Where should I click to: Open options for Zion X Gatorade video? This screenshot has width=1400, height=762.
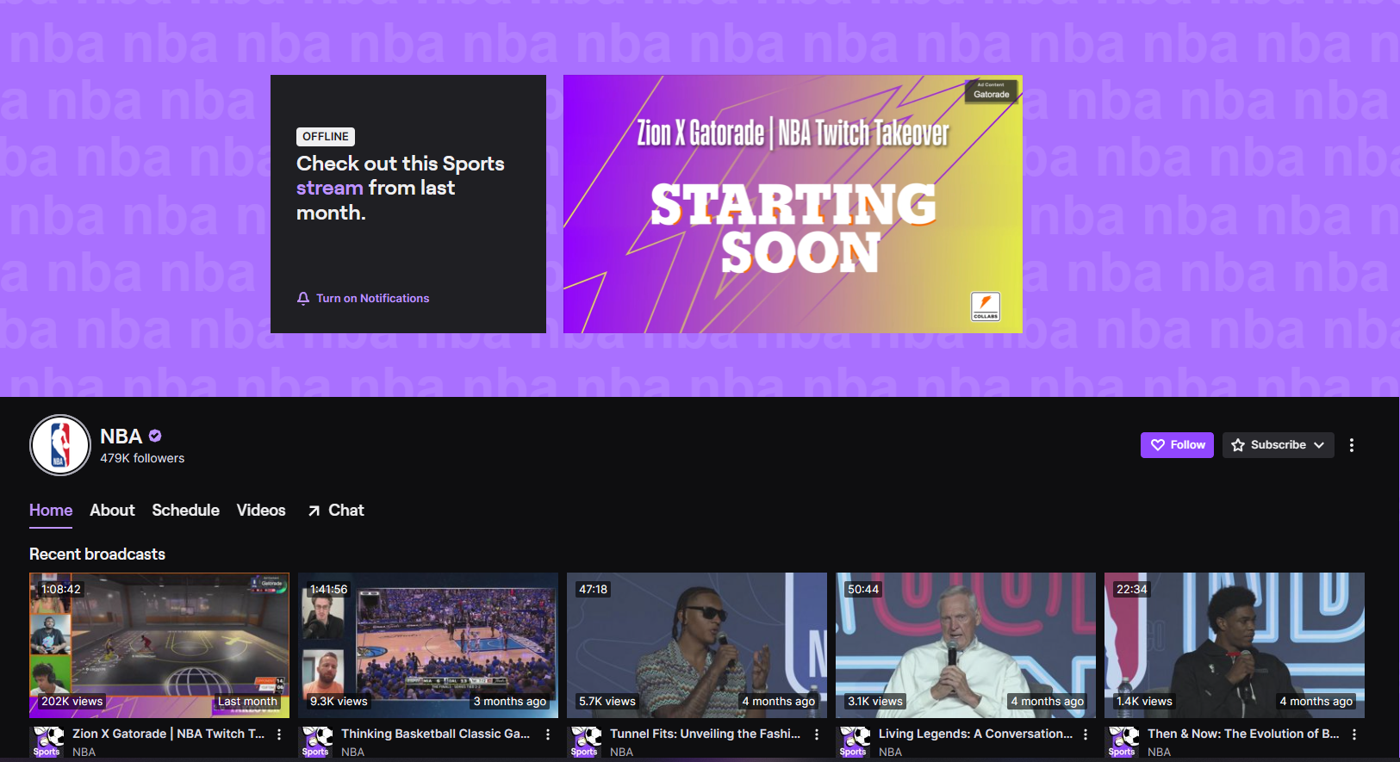(279, 734)
